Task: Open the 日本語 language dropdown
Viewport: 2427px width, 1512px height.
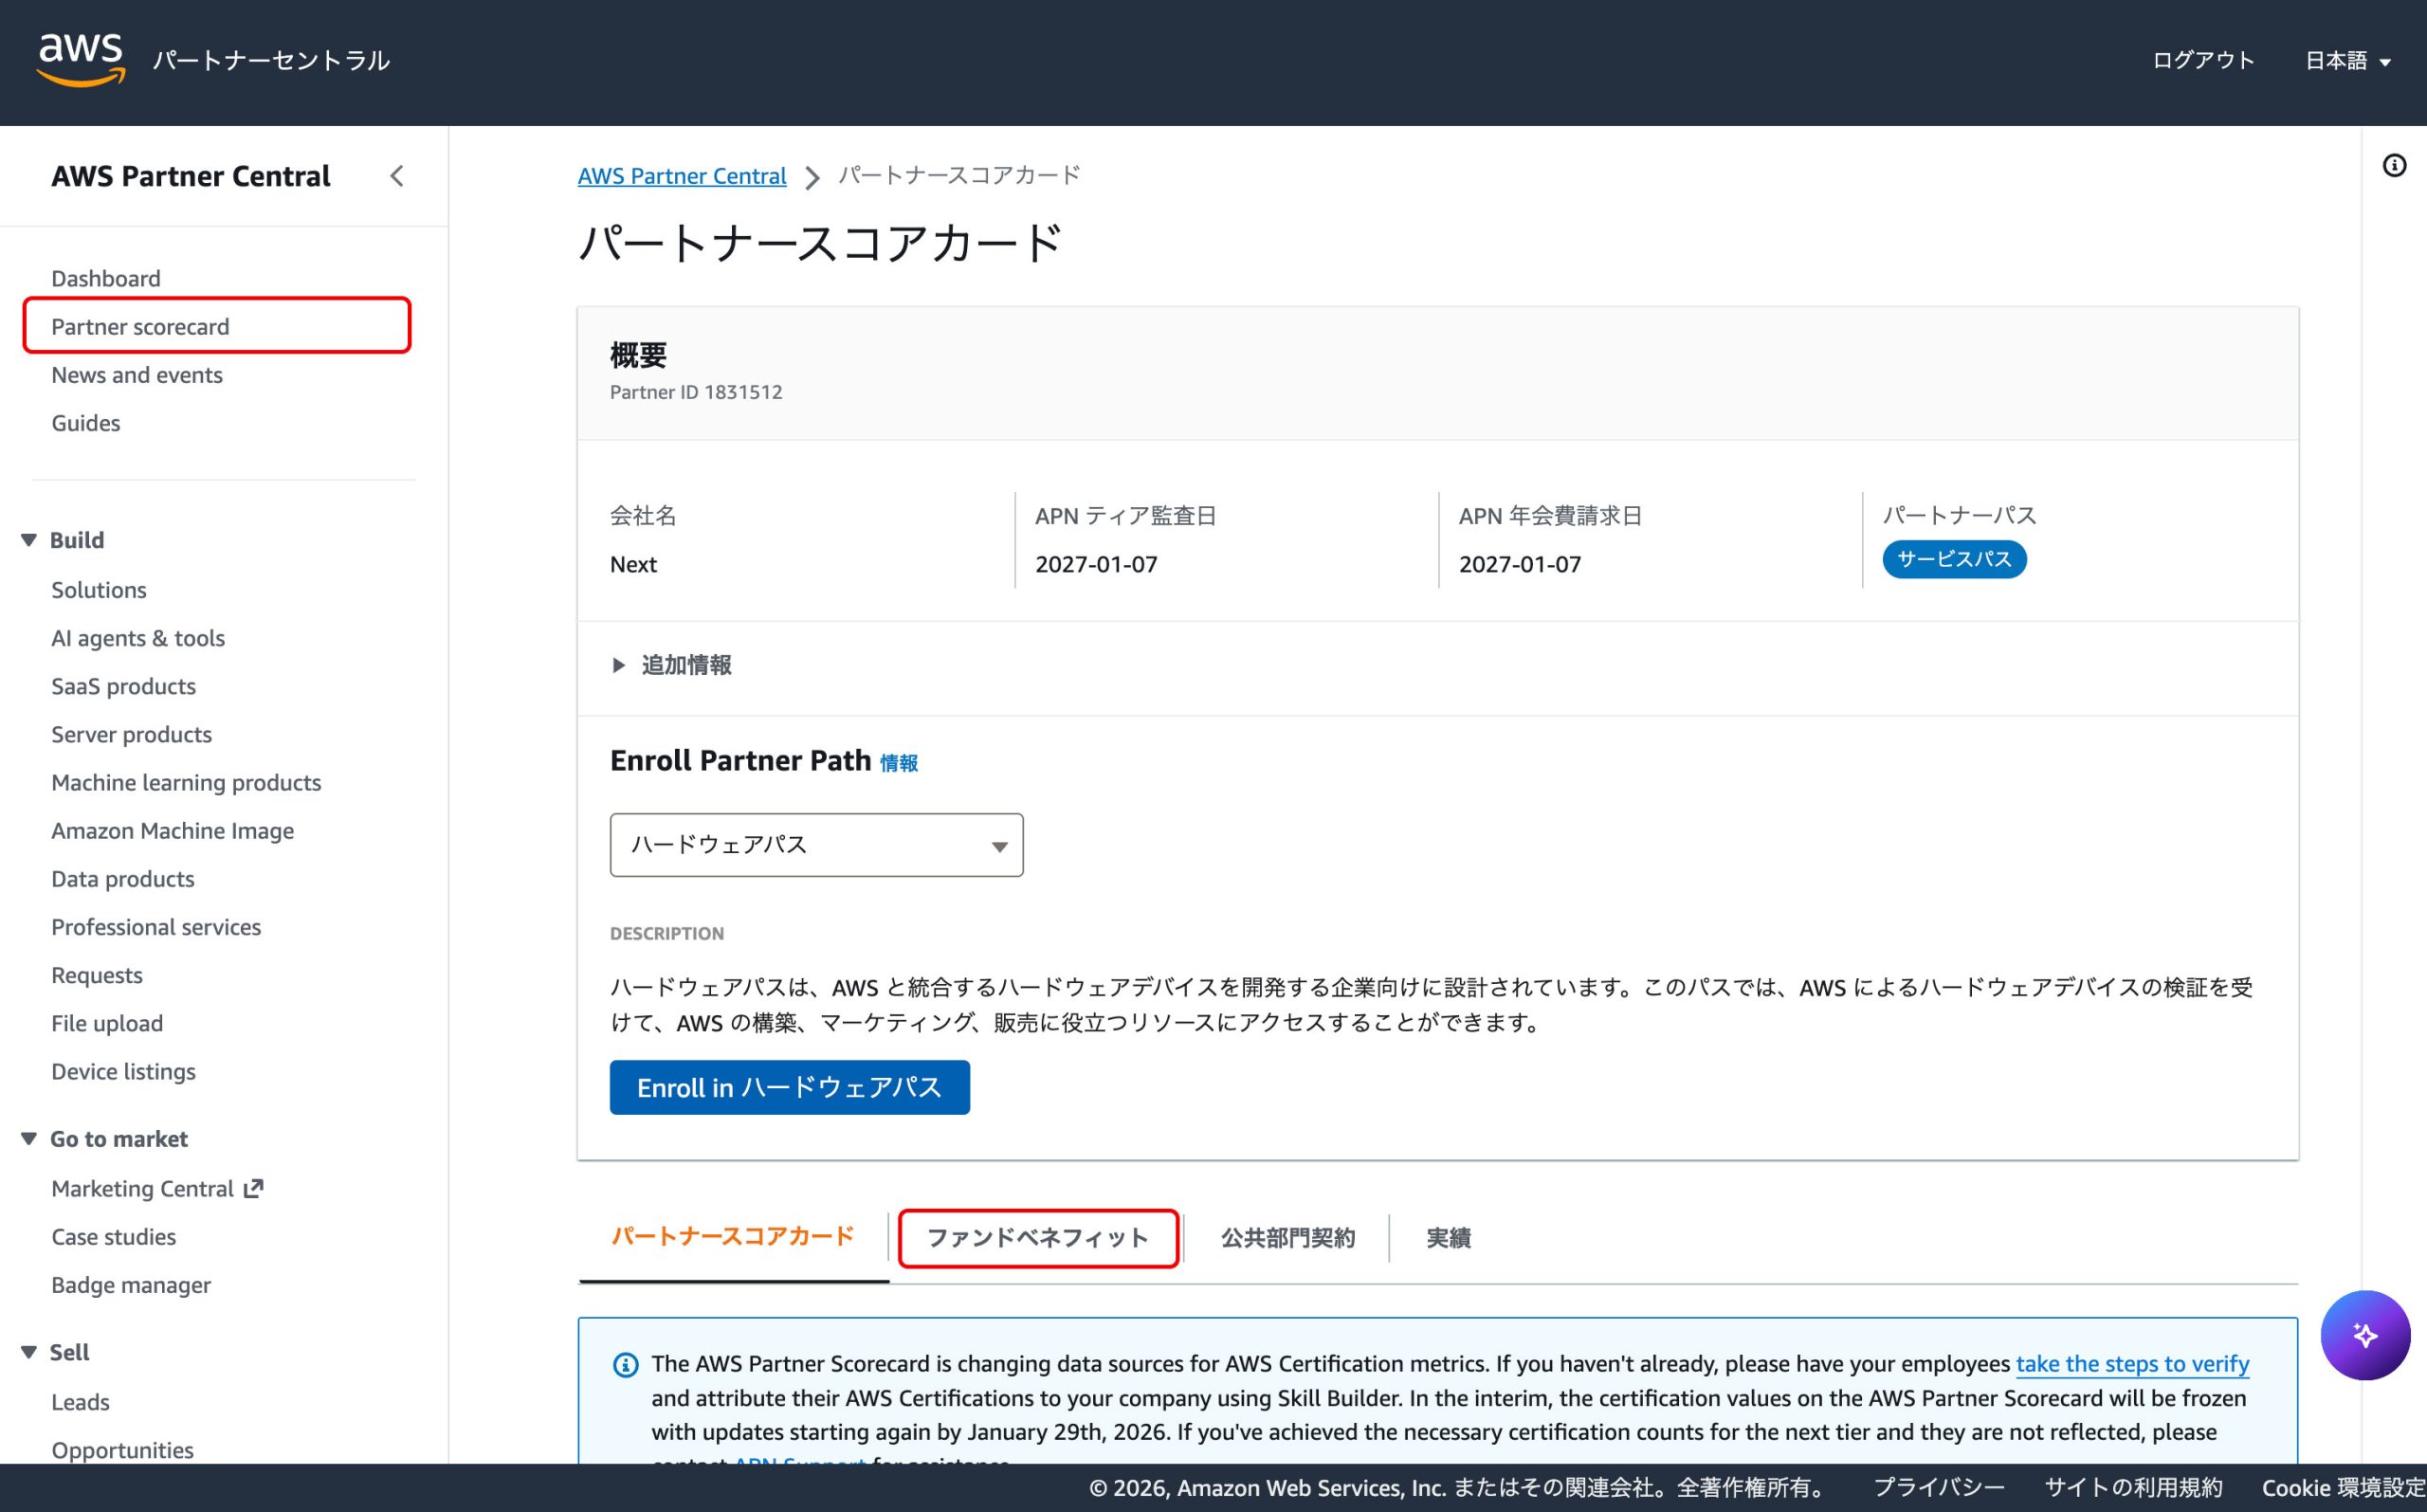Action: pos(2347,61)
